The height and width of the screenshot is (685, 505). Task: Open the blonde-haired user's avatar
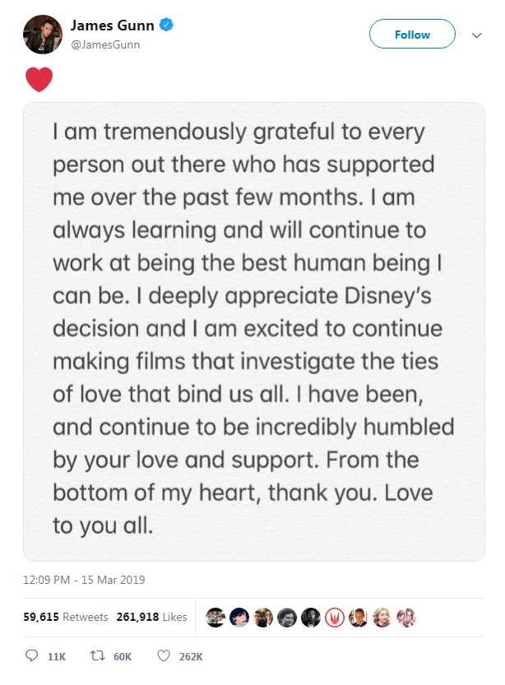pyautogui.click(x=382, y=618)
